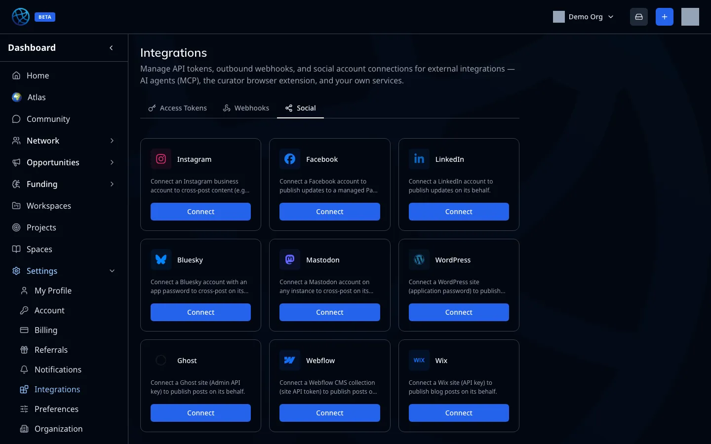Open My Profile person icon
Image resolution: width=711 pixels, height=444 pixels.
coord(24,291)
